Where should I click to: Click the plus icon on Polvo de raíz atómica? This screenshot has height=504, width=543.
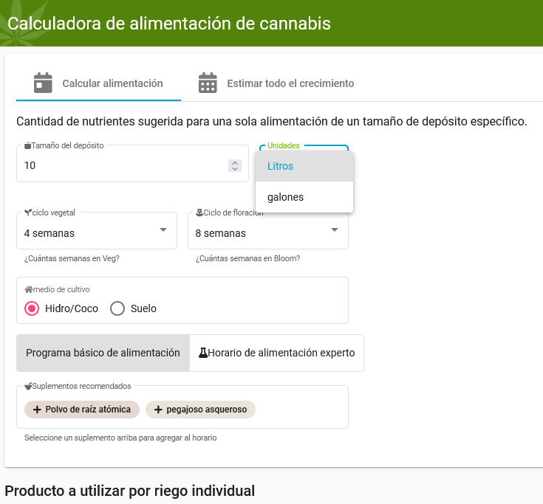[x=37, y=410]
